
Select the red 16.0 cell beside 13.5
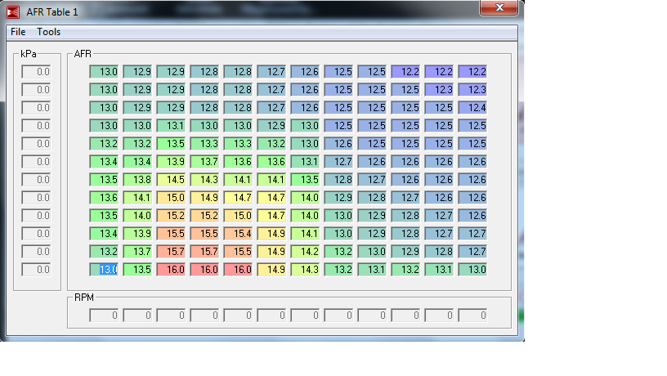[x=171, y=270]
